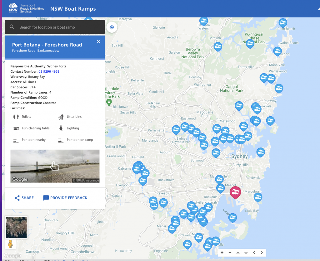Zoom out with the minus button

pos(230,253)
